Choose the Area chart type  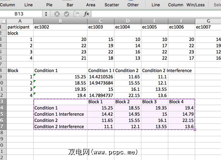tap(91, 5)
